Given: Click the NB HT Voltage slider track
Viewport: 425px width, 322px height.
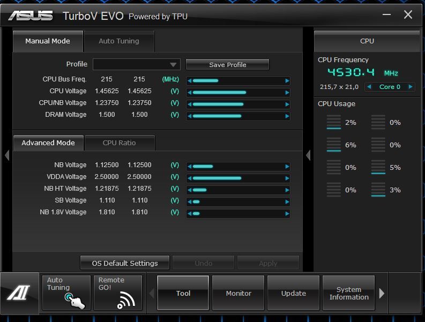Looking at the screenshot, I should 238,190.
